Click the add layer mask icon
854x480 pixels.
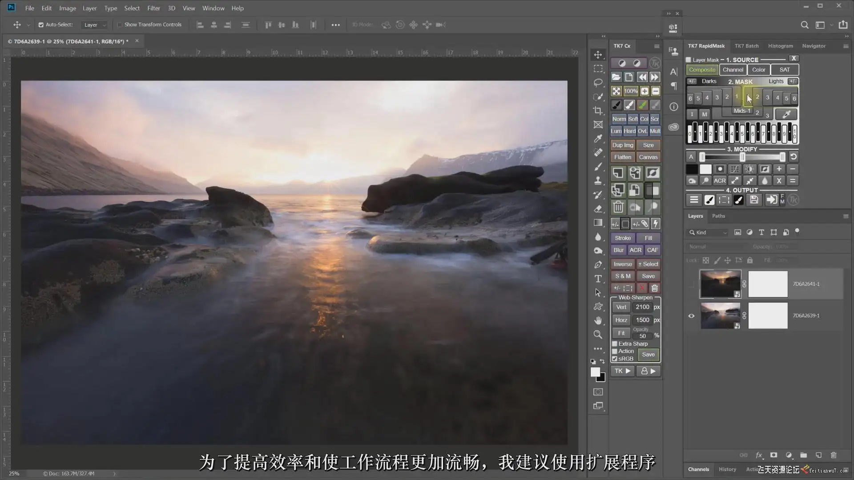click(x=774, y=455)
